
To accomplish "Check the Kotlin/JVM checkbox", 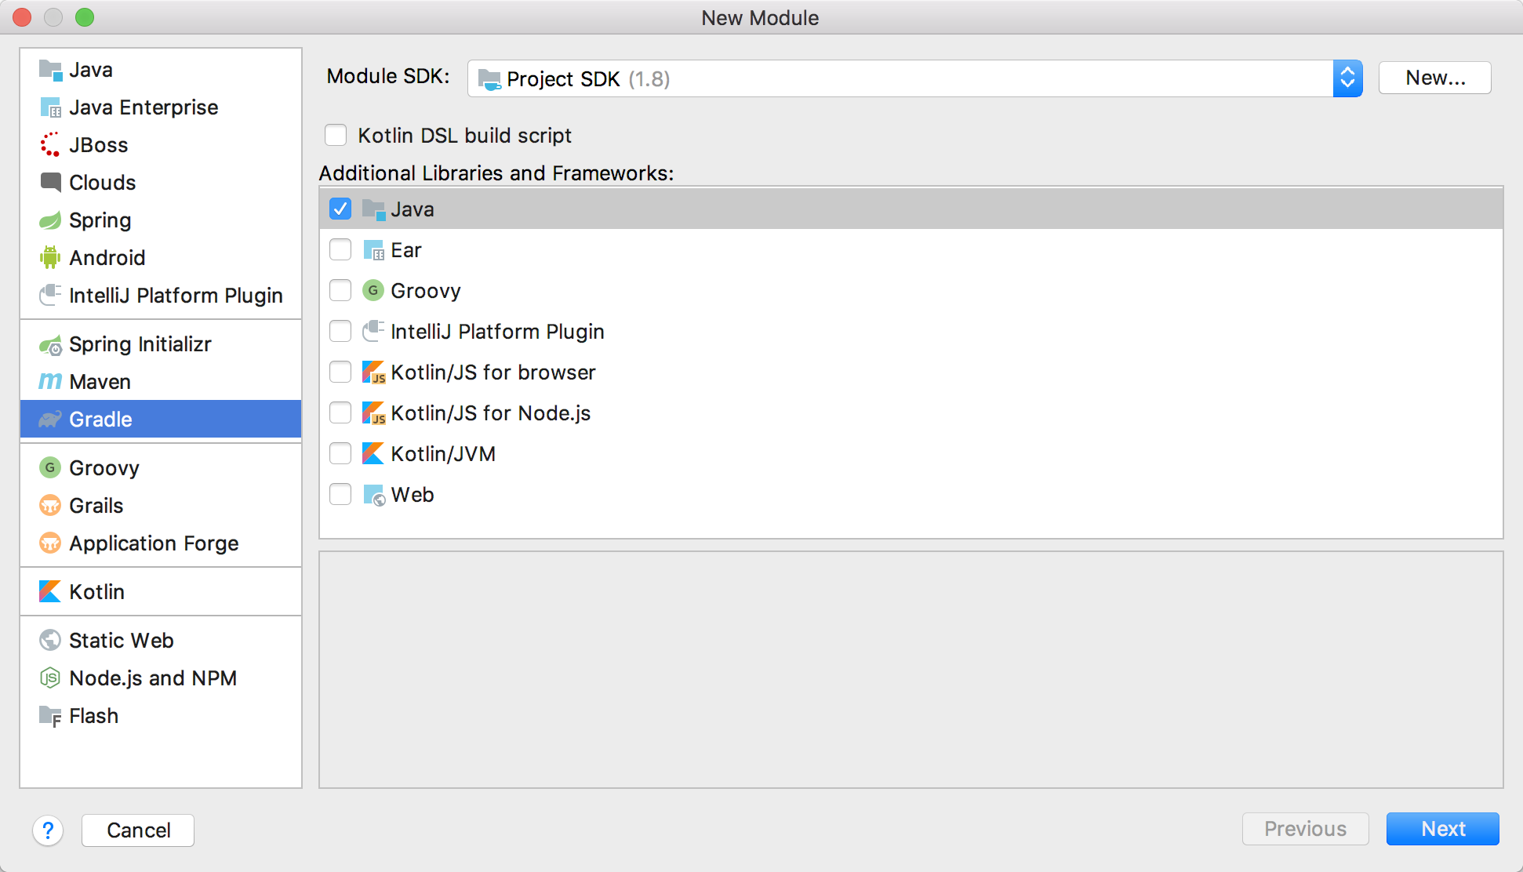I will pos(340,453).
